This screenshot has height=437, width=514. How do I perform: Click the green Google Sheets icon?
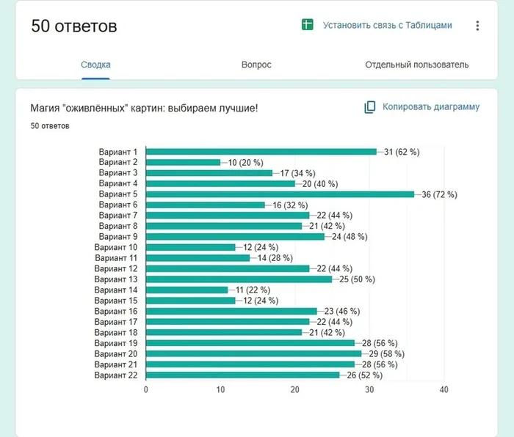tap(308, 25)
